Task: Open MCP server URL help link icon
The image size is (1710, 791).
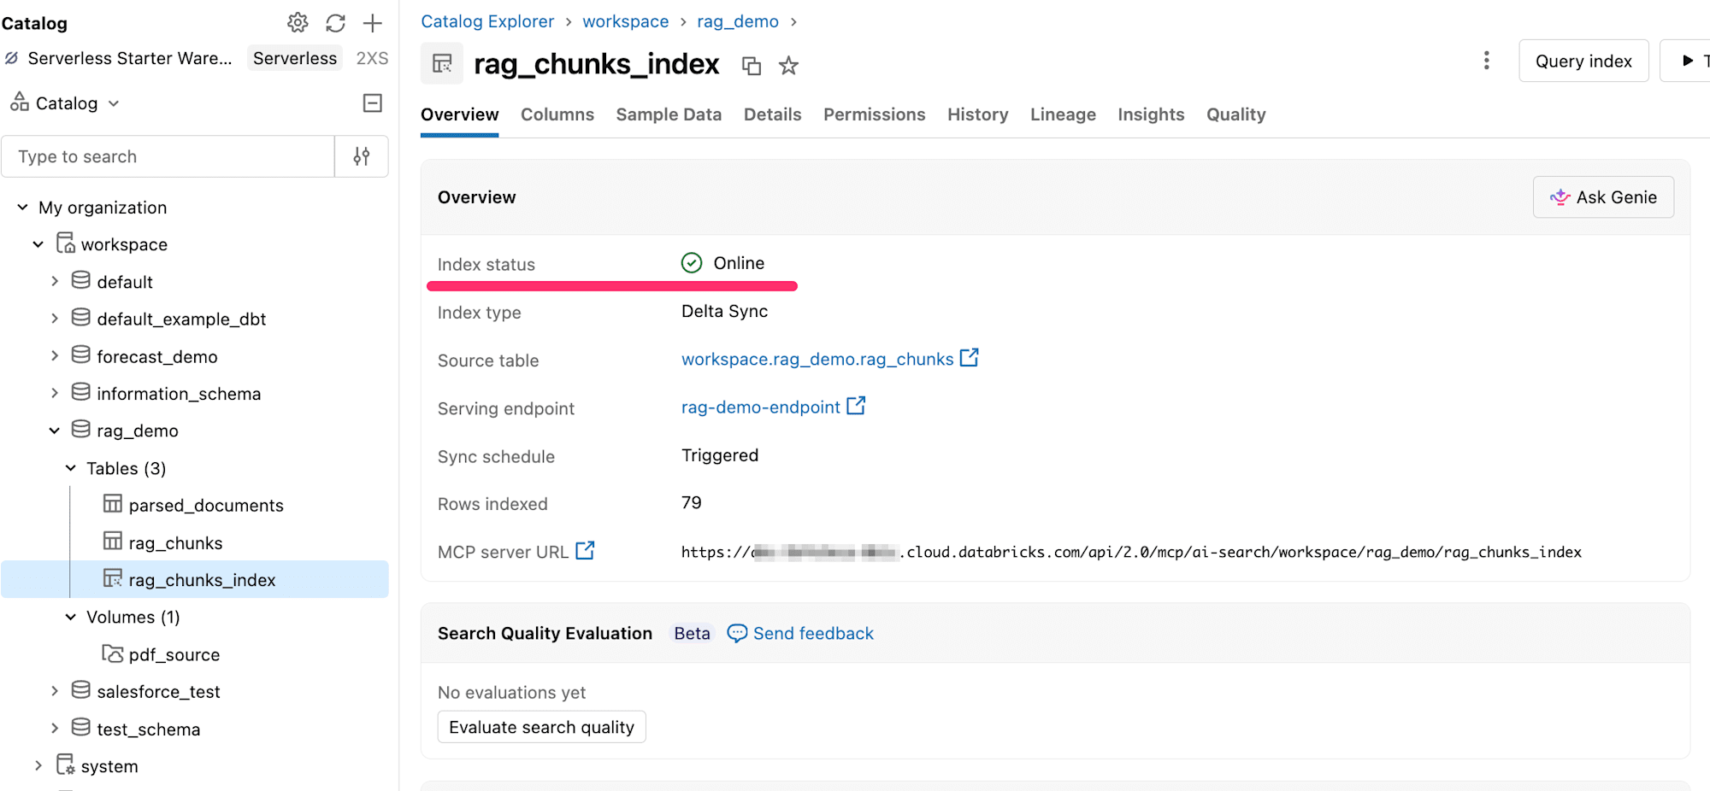Action: click(x=585, y=551)
